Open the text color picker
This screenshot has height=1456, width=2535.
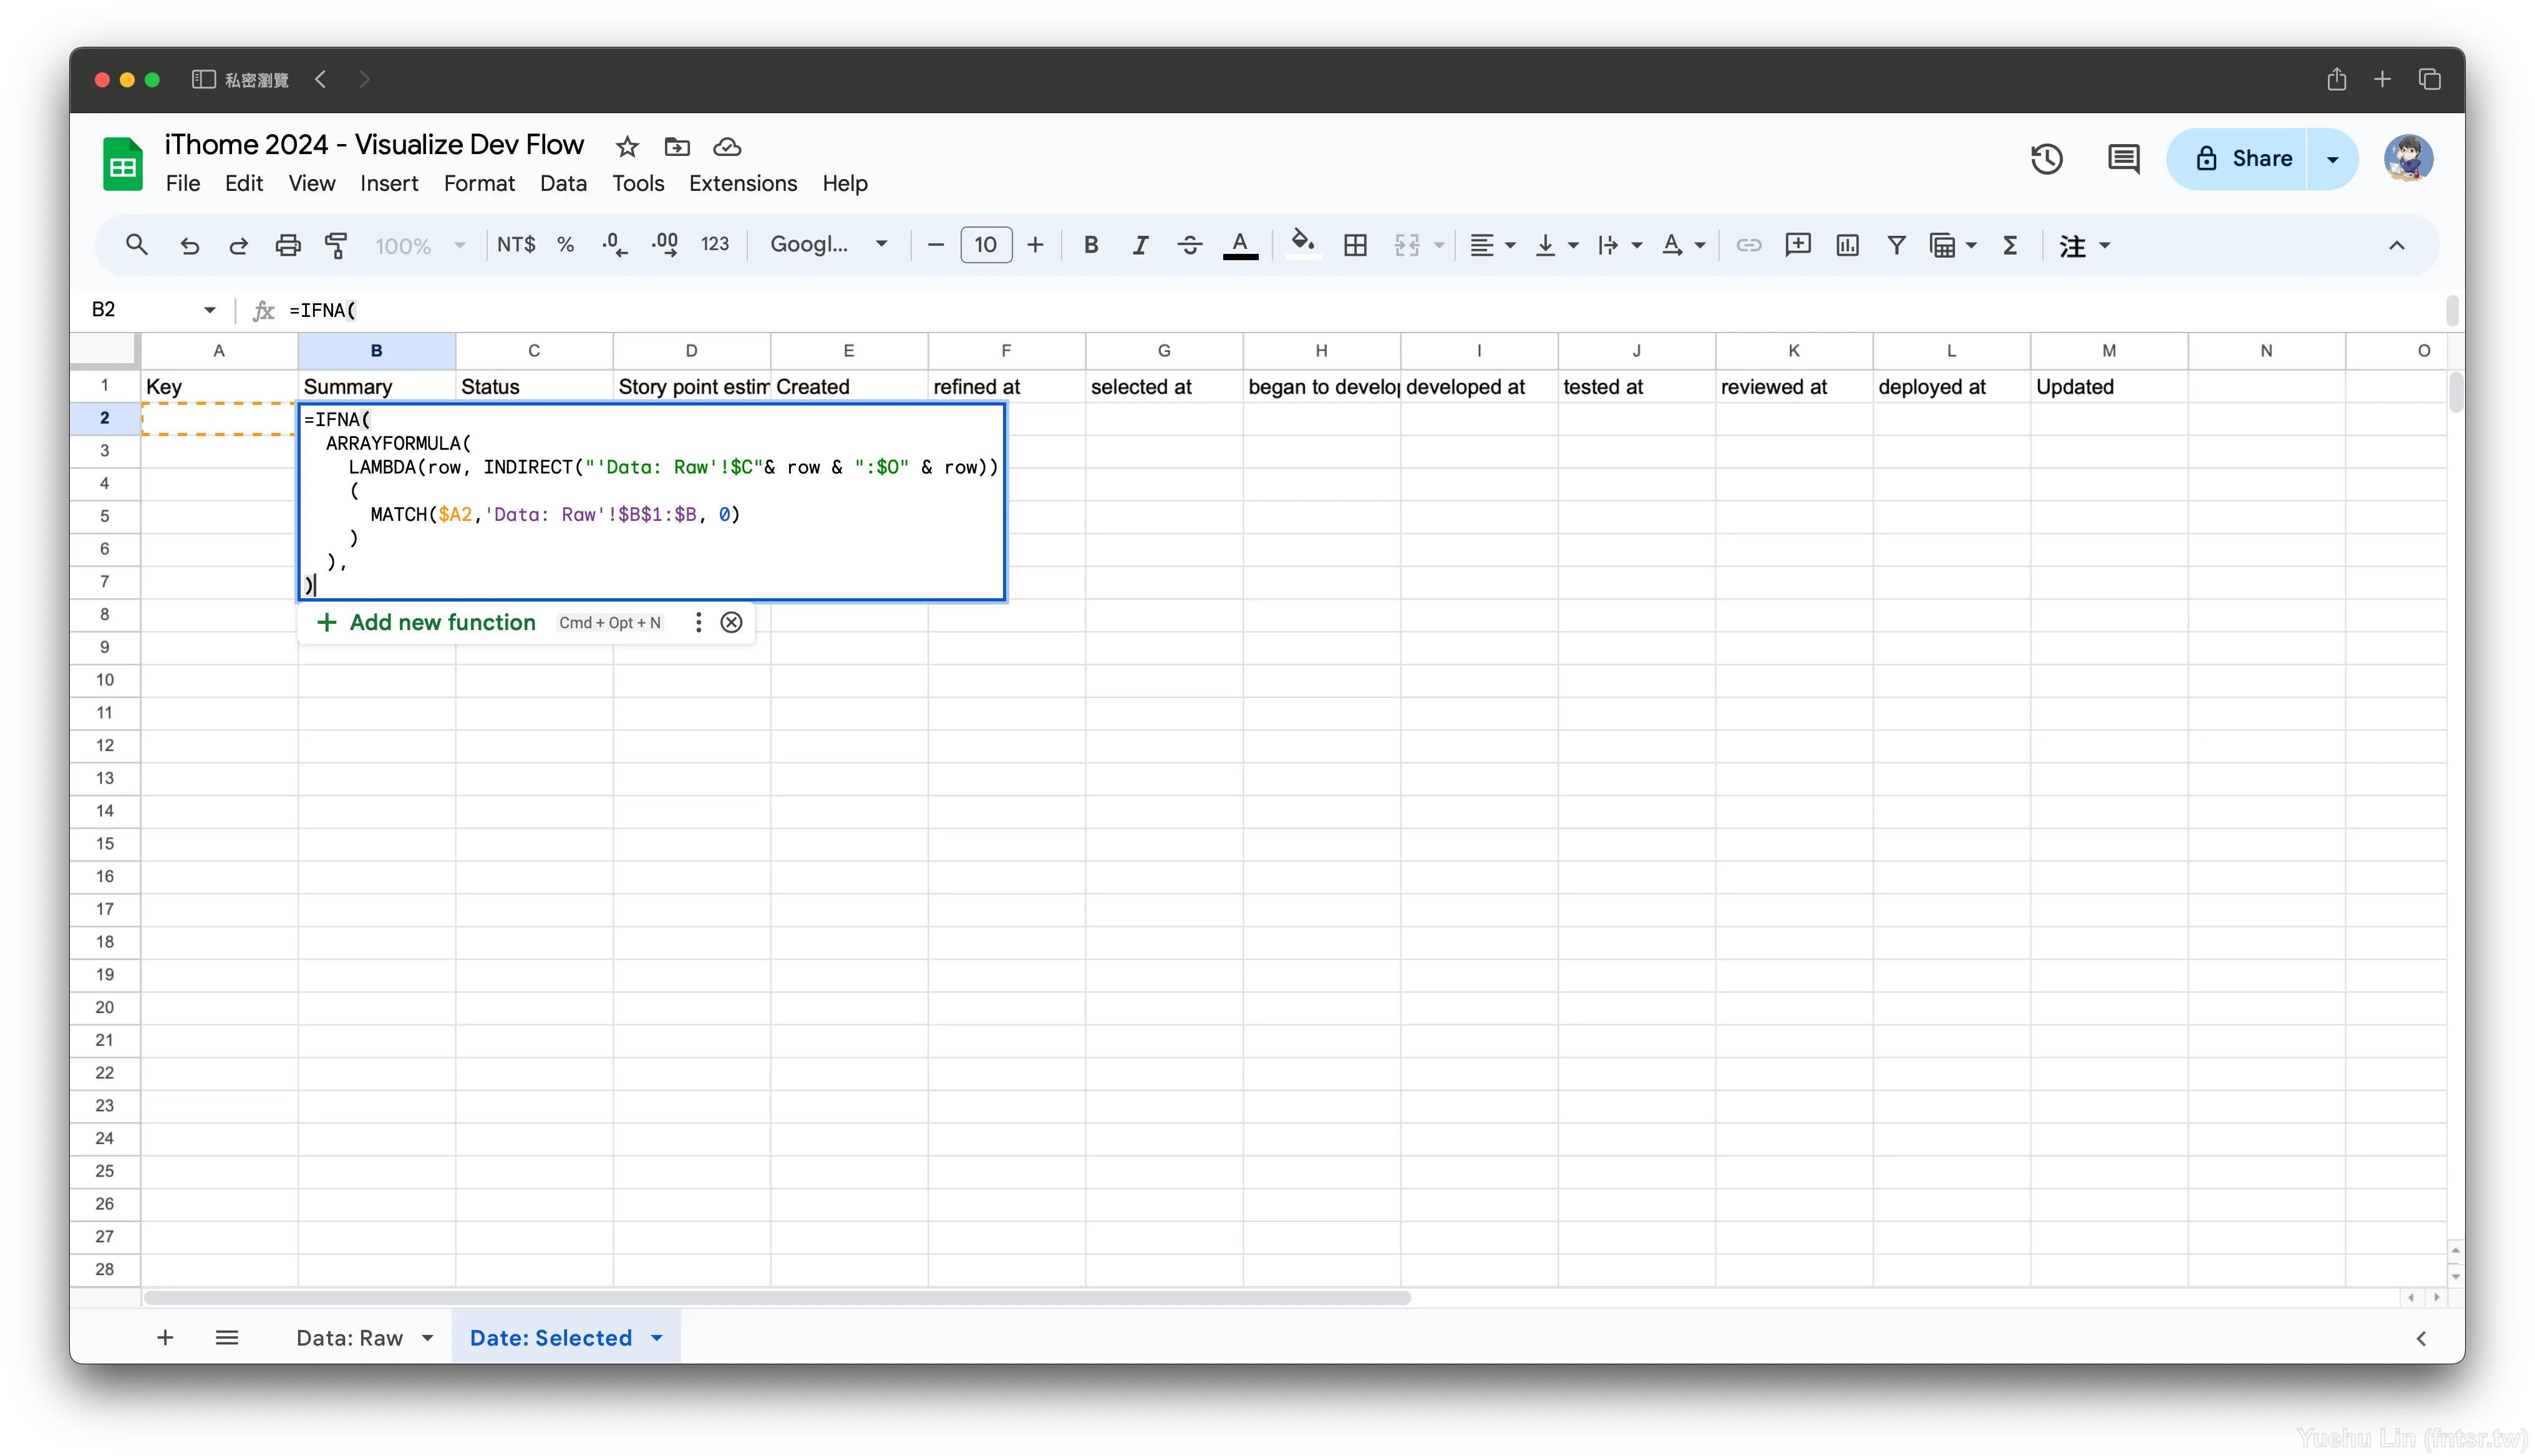click(1241, 245)
